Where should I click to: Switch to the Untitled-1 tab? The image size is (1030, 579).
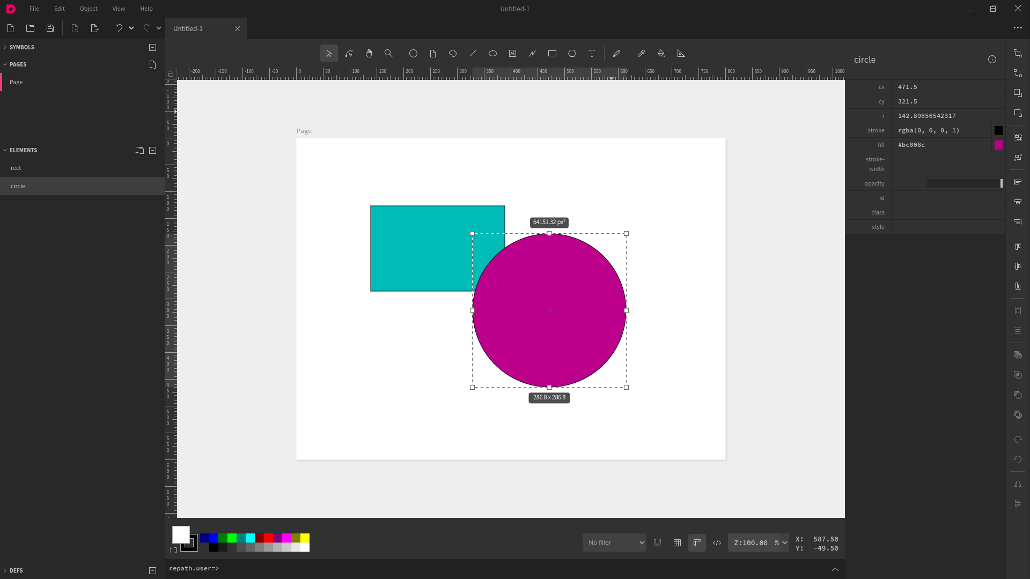click(188, 29)
